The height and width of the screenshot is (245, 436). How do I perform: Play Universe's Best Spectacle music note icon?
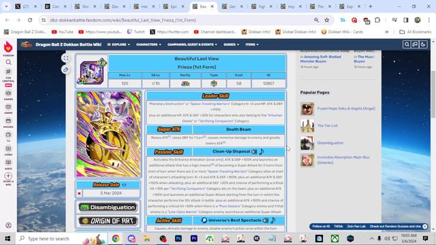click(x=273, y=220)
